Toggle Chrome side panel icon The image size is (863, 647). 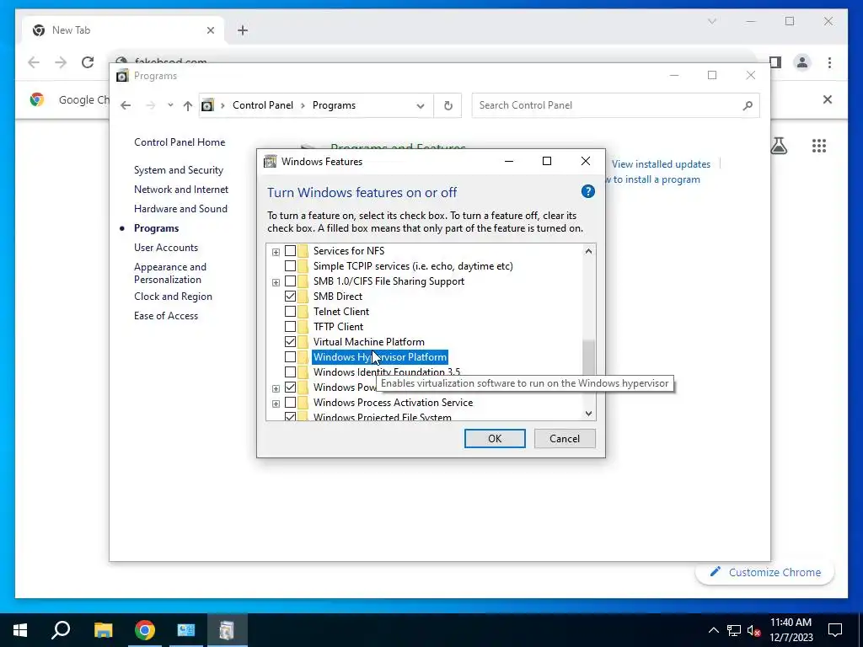(775, 62)
